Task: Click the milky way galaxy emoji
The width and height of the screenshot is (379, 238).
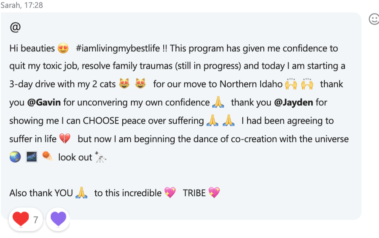Action: coord(31,157)
